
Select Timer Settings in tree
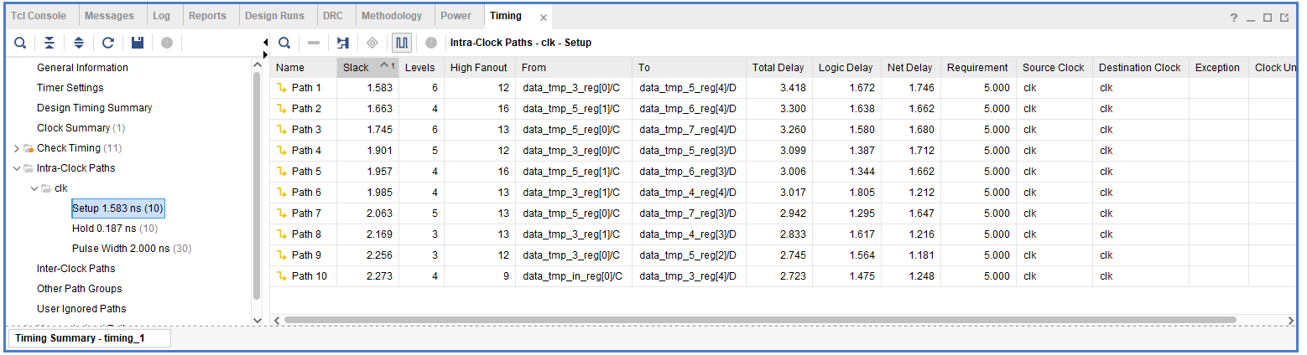[70, 88]
